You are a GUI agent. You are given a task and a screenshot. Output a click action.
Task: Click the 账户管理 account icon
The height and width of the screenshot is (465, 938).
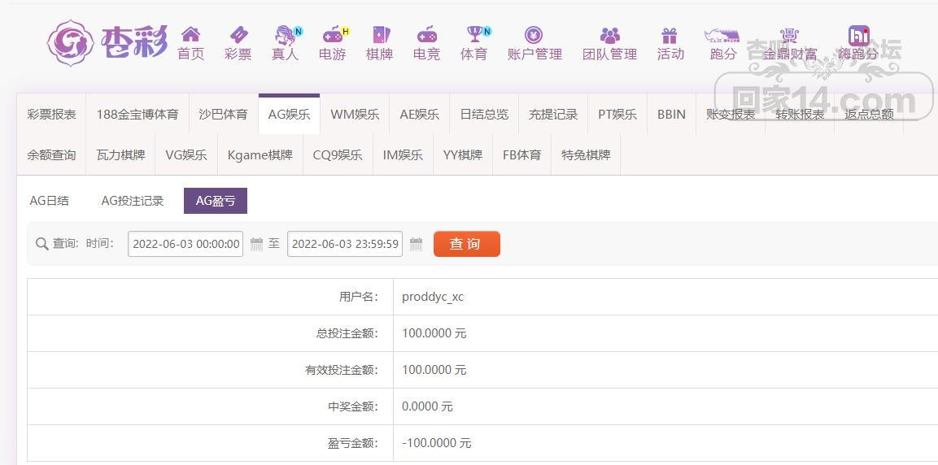click(x=534, y=35)
